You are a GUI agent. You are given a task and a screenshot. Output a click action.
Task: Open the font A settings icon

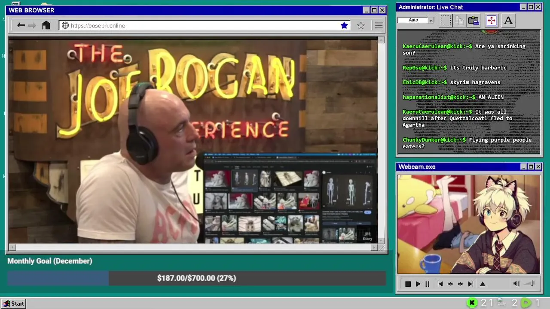[x=508, y=20]
